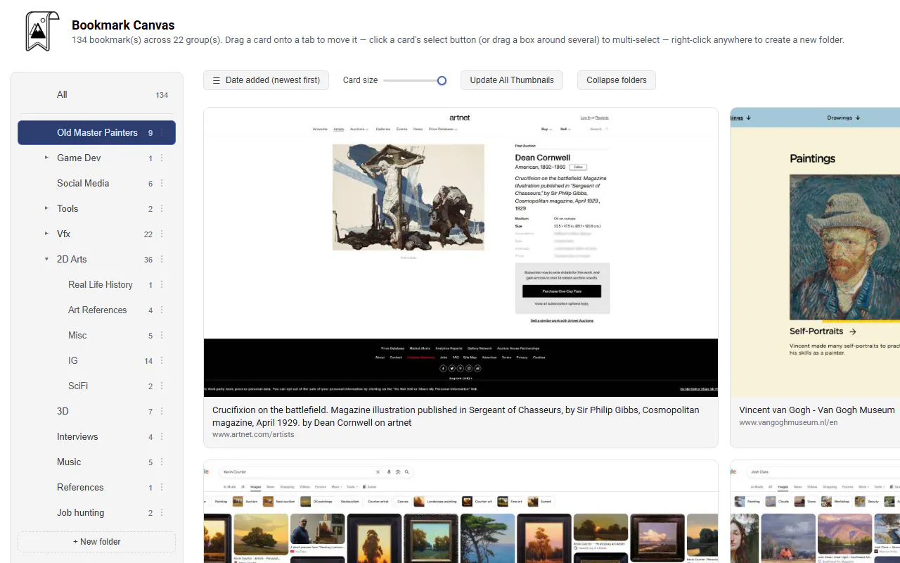Open the three-dot menu for 2D Arts
900x563 pixels.
[162, 259]
